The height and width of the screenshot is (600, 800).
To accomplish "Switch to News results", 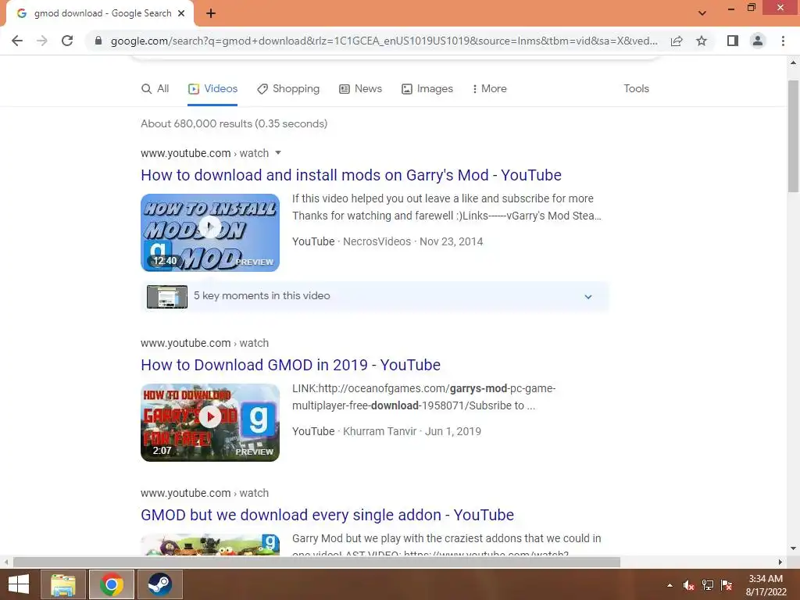I will tap(361, 89).
